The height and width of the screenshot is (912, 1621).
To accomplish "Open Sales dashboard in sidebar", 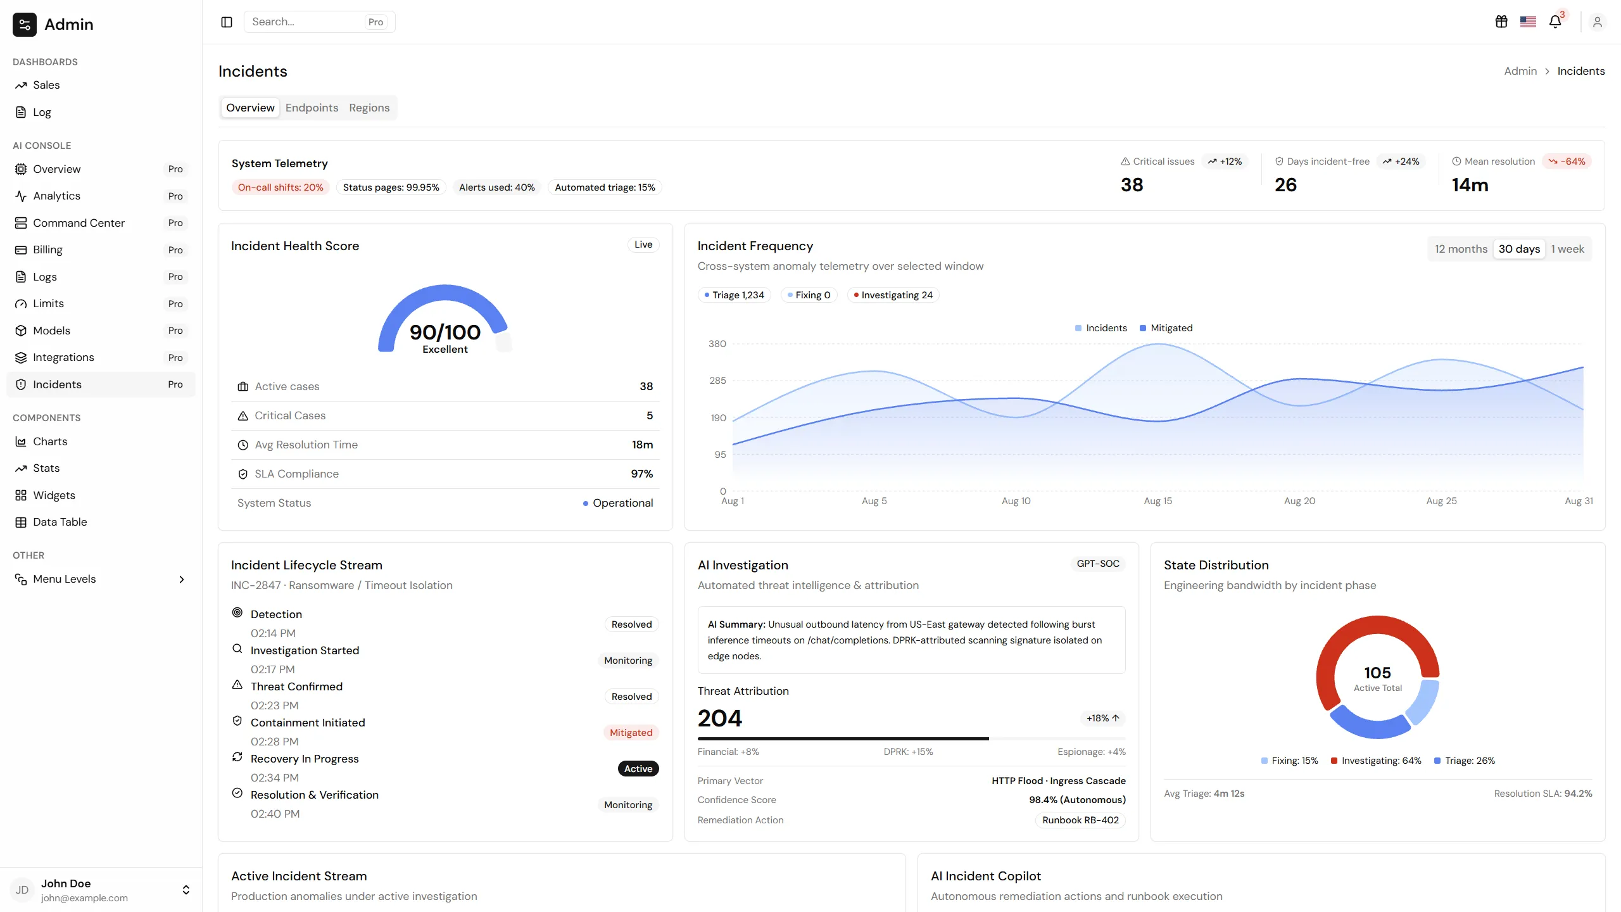I will pos(101,85).
